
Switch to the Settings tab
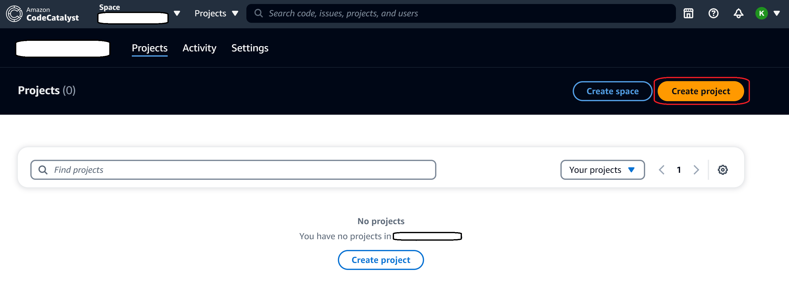click(250, 48)
